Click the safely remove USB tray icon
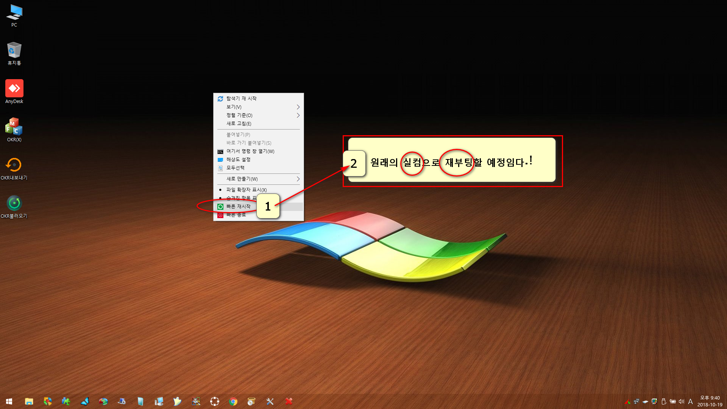 [664, 402]
